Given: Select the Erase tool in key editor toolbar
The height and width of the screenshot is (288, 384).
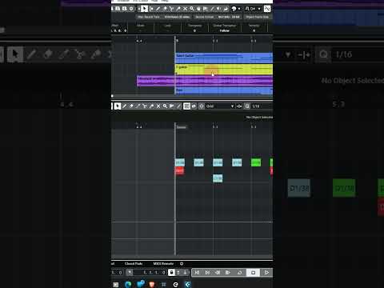Looking at the screenshot, I should [131, 106].
